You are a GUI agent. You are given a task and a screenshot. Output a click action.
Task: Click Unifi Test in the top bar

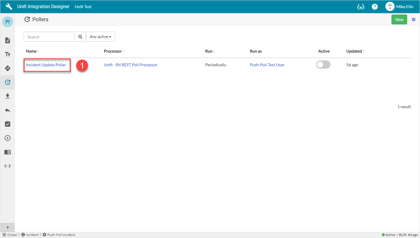[83, 6]
